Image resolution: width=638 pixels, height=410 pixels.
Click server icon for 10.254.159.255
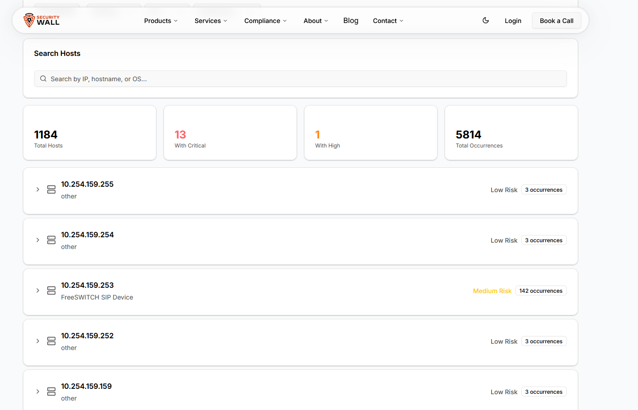coord(51,189)
